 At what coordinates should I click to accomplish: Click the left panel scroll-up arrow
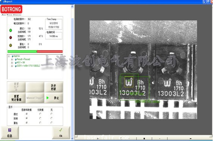(x=72, y=7)
